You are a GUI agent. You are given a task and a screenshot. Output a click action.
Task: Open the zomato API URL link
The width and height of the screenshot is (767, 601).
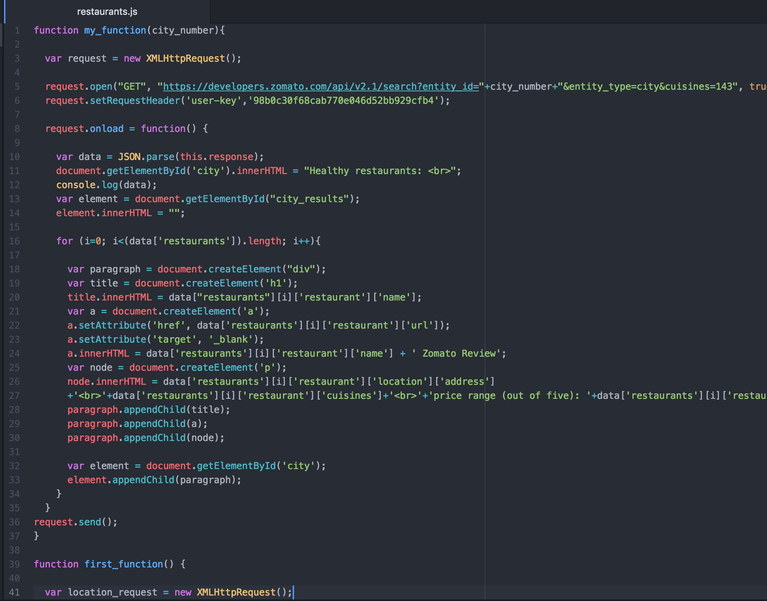click(x=321, y=86)
